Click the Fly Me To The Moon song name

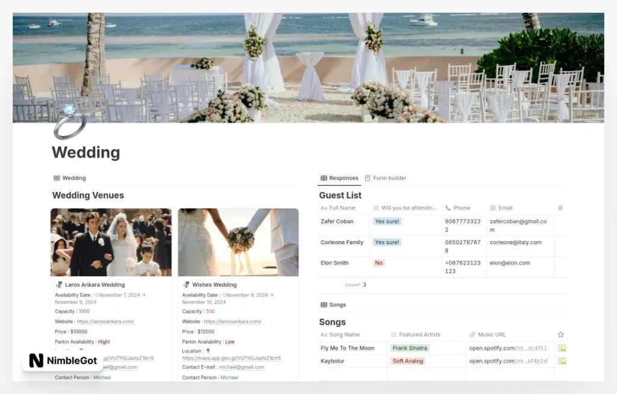(348, 348)
